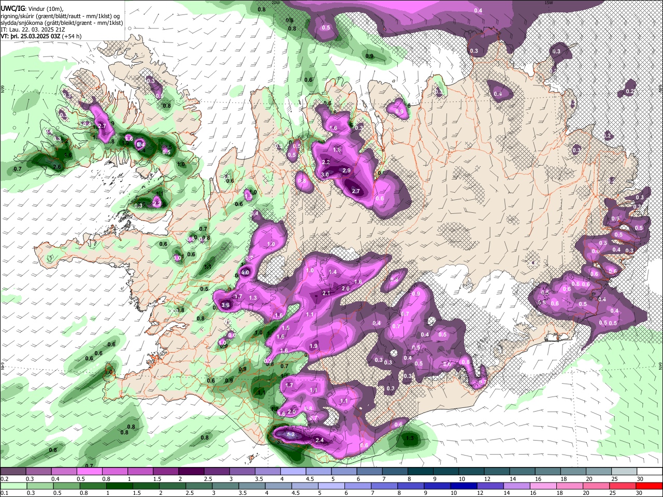Click the '2.6' rain value in Westfjords
The image size is (663, 497).
(57, 167)
